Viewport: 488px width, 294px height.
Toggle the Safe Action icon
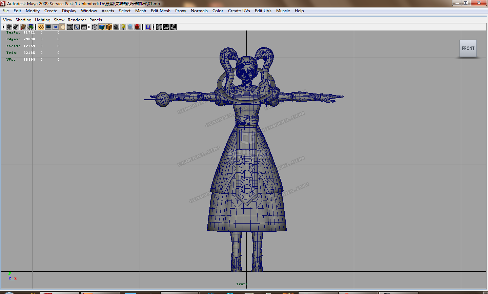77,27
